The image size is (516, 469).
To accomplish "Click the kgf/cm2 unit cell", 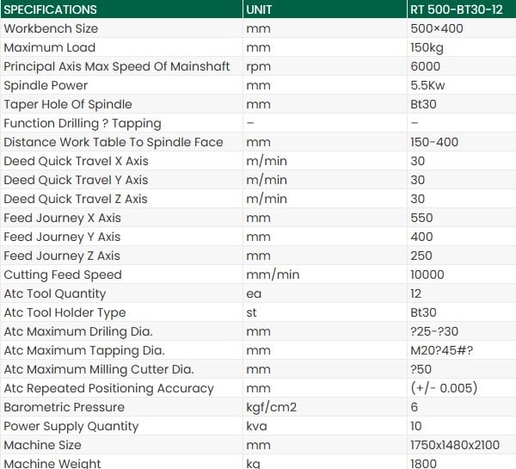I will pos(272,408).
